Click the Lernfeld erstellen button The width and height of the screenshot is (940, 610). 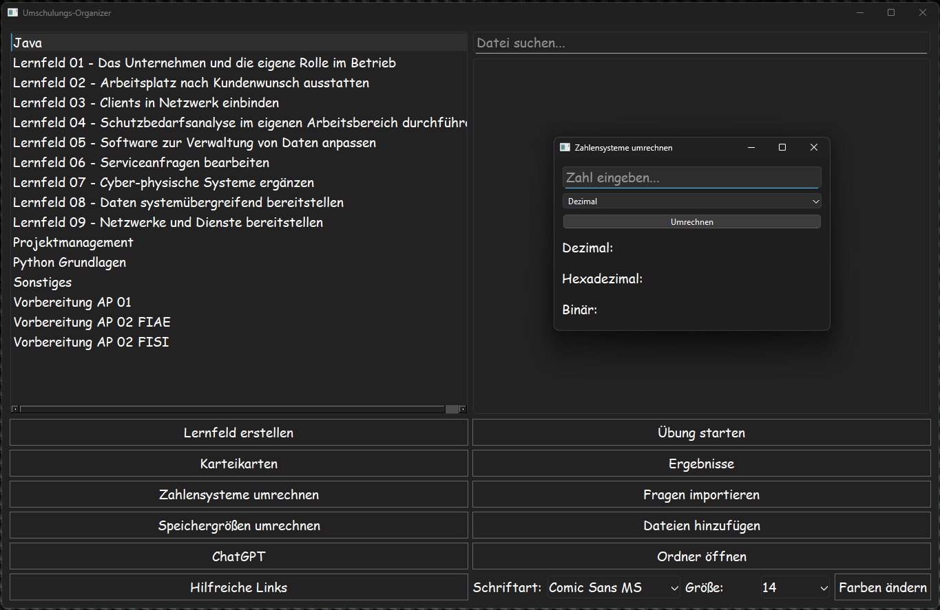[239, 433]
